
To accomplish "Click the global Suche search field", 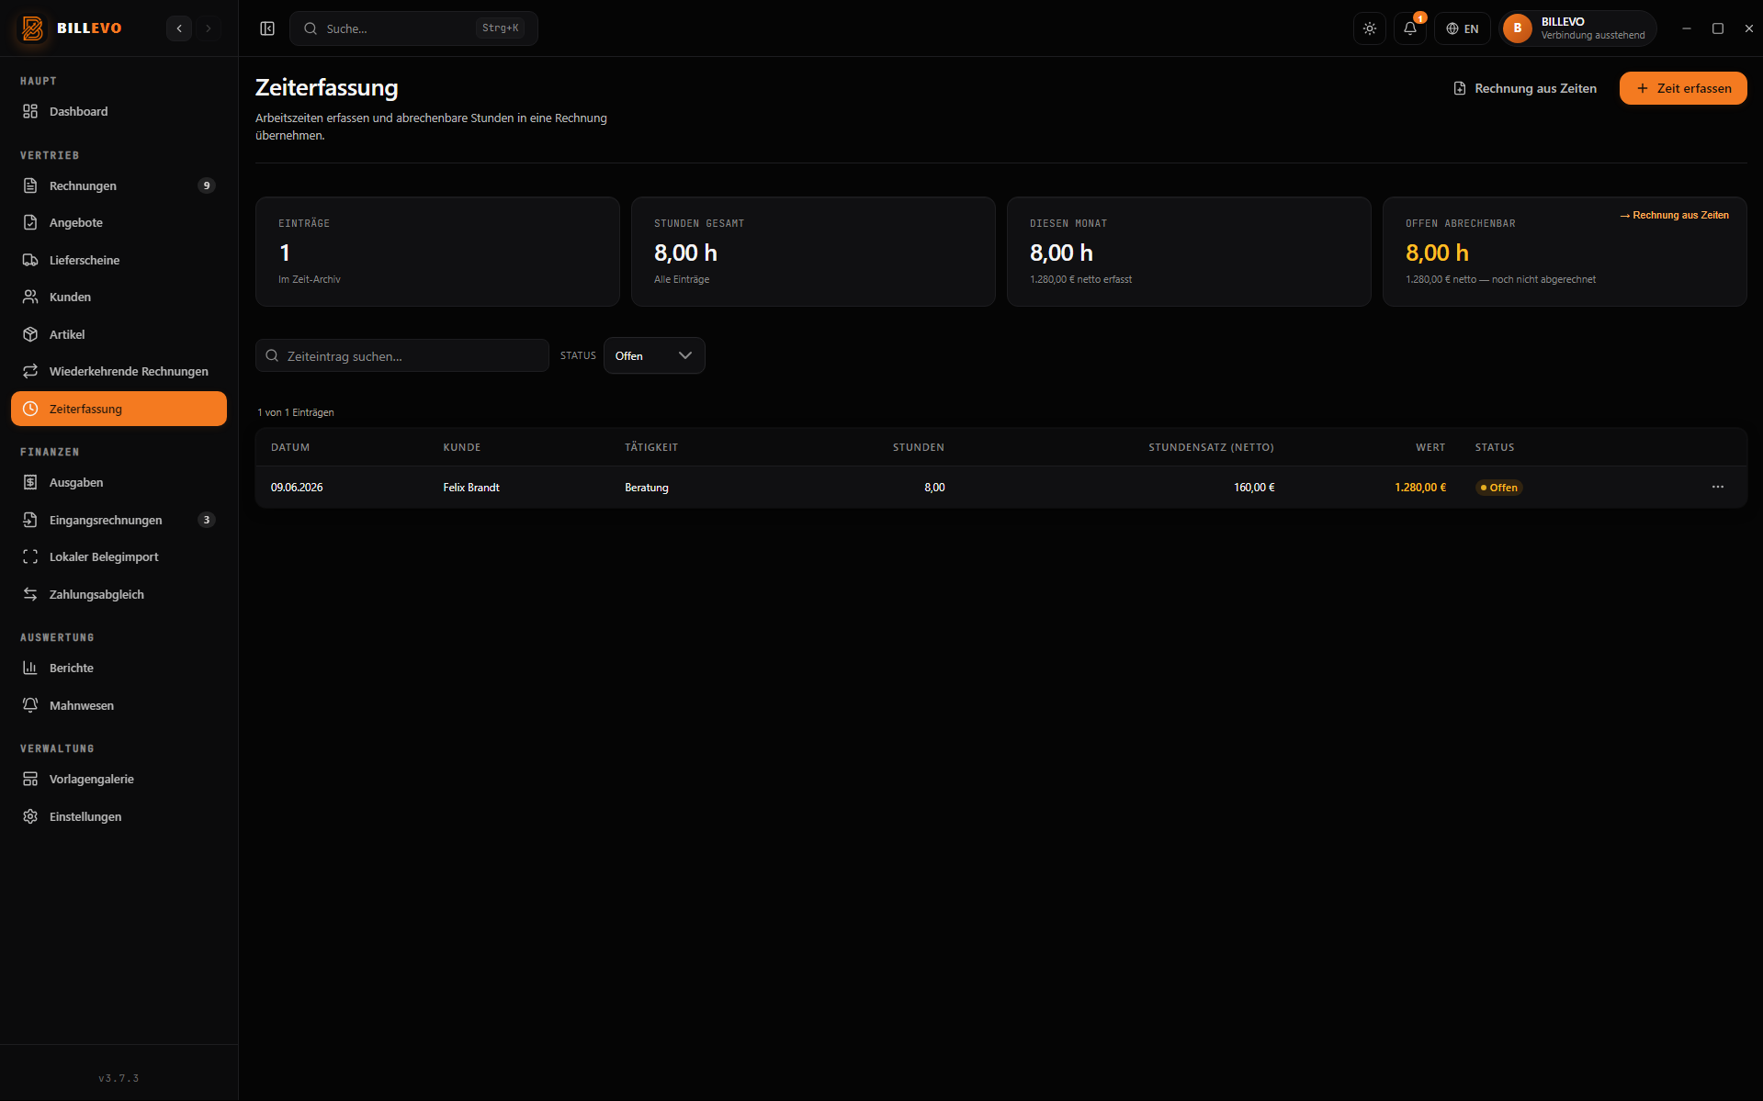I will 413,28.
